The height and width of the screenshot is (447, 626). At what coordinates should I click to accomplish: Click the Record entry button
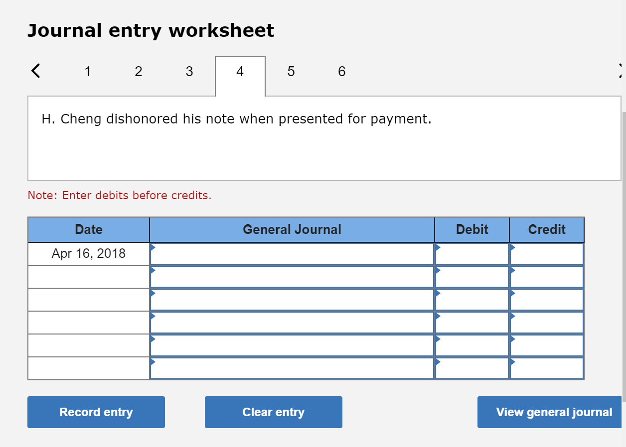click(96, 412)
